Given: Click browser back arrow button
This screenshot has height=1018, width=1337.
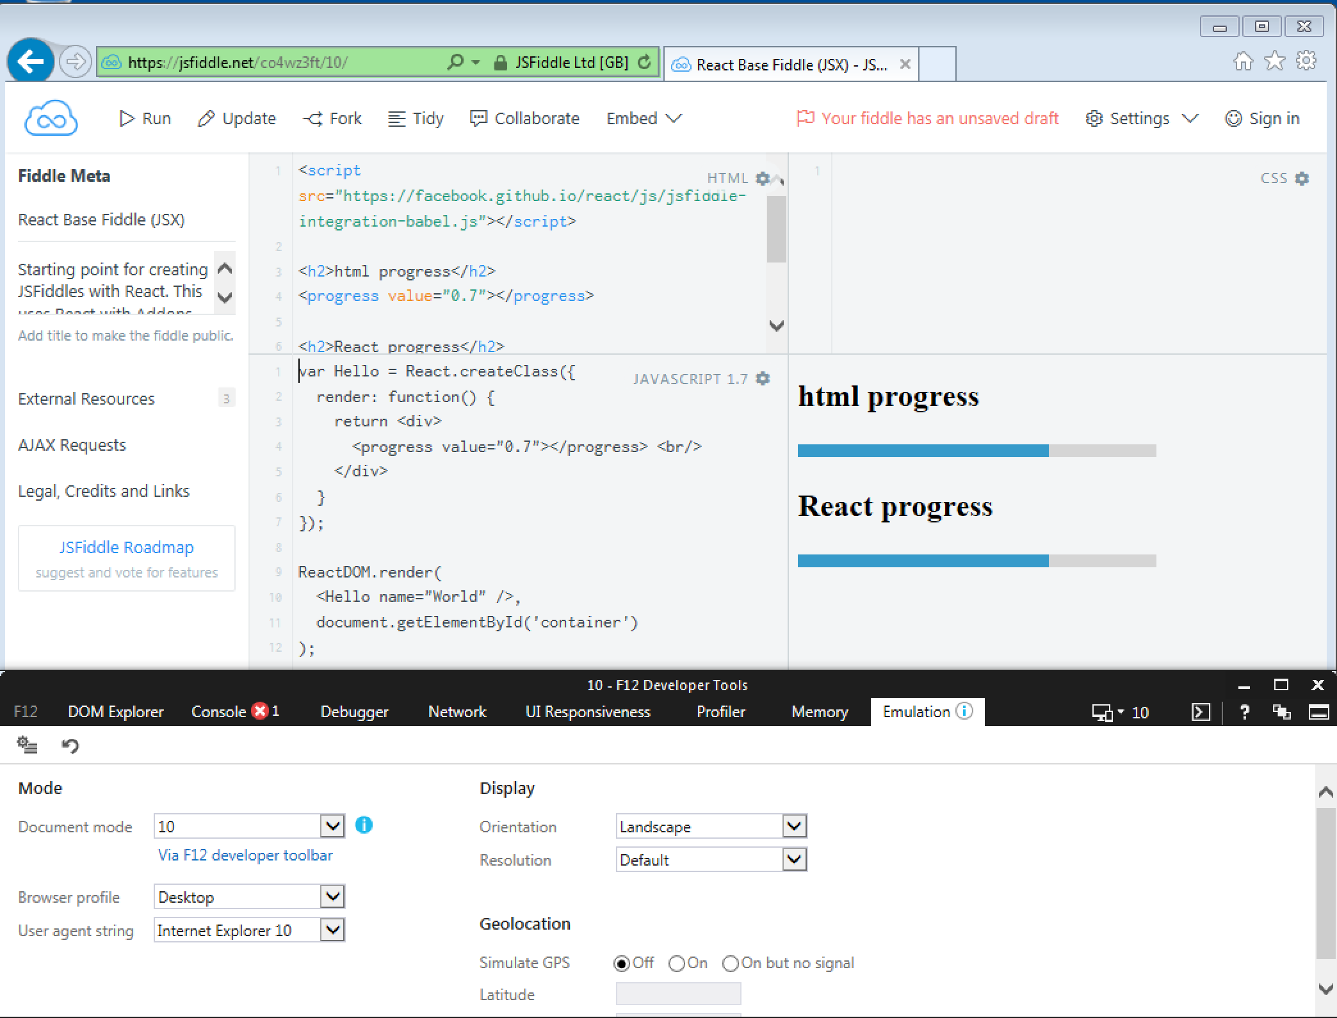Looking at the screenshot, I should point(30,62).
